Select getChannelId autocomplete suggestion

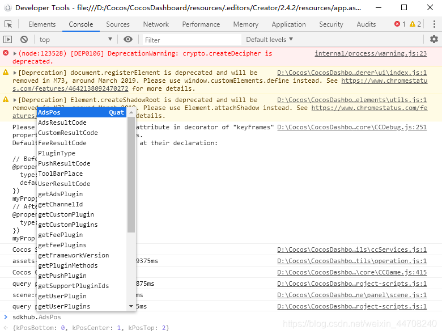[x=82, y=204]
